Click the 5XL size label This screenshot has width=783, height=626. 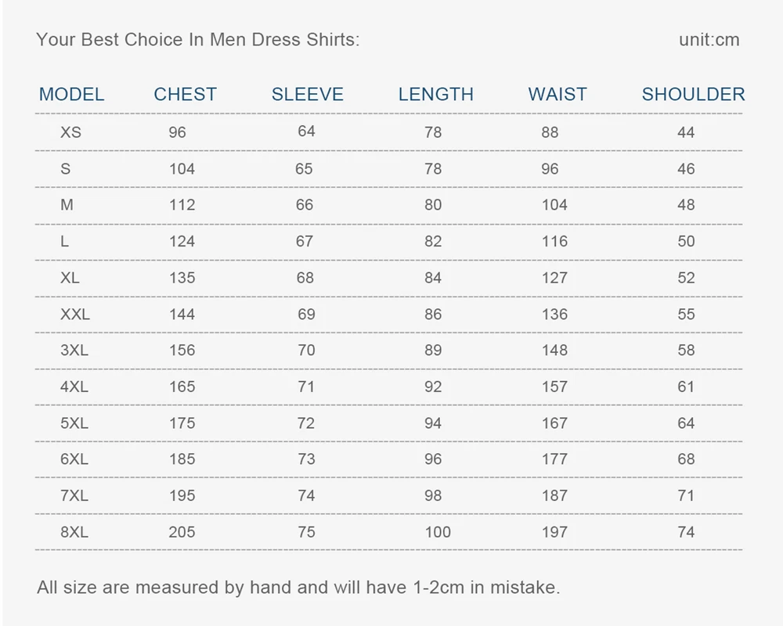pos(74,423)
